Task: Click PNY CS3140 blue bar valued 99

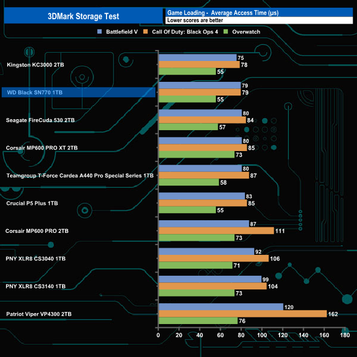Action: [210, 279]
